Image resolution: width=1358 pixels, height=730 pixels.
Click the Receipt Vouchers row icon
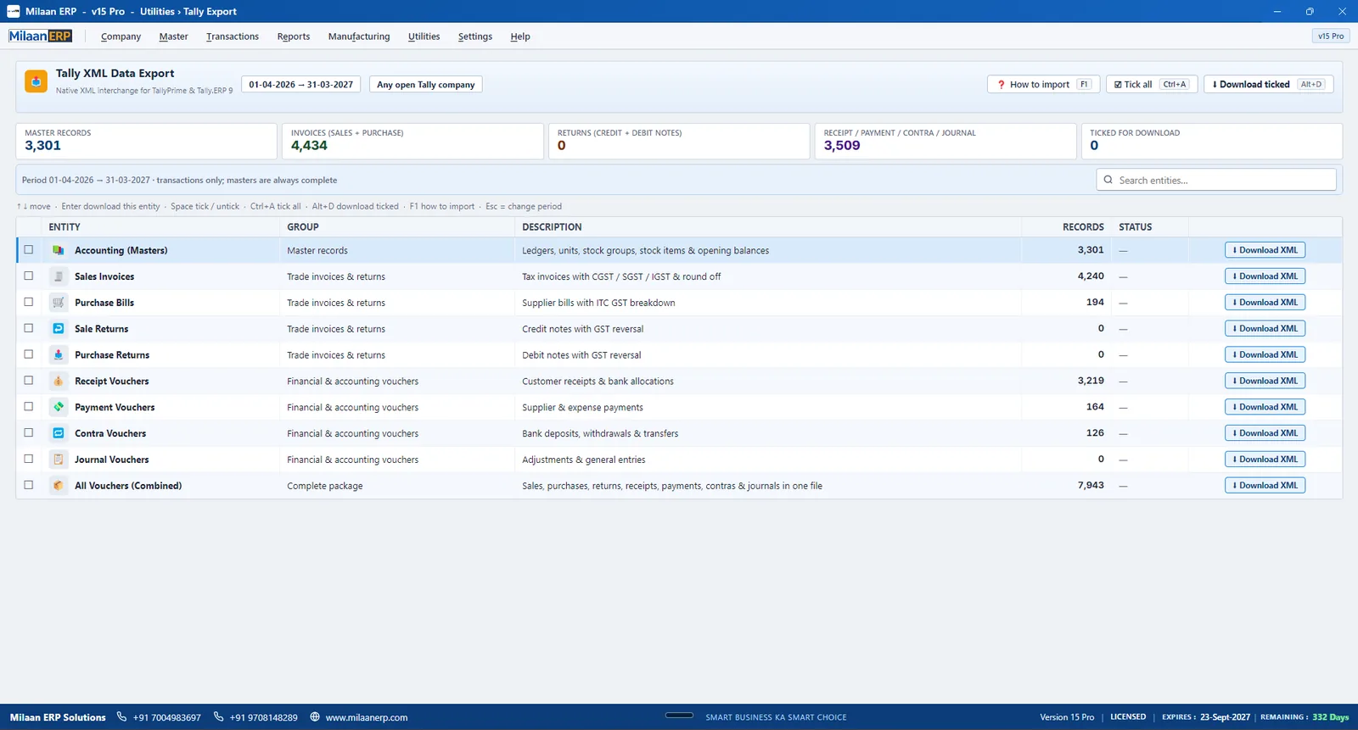pyautogui.click(x=59, y=382)
